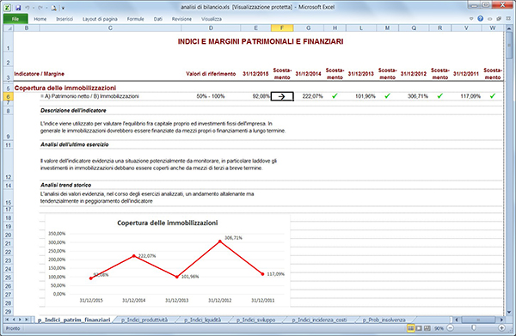Screen dimensions: 516x336
Task: Open the Layout di pagina tab
Action: point(100,19)
